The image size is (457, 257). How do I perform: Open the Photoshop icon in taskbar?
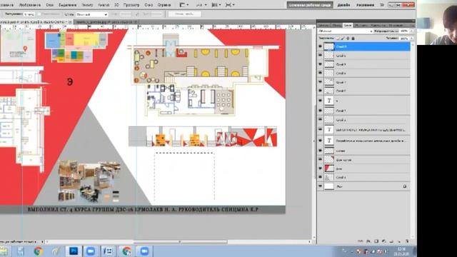(73, 251)
